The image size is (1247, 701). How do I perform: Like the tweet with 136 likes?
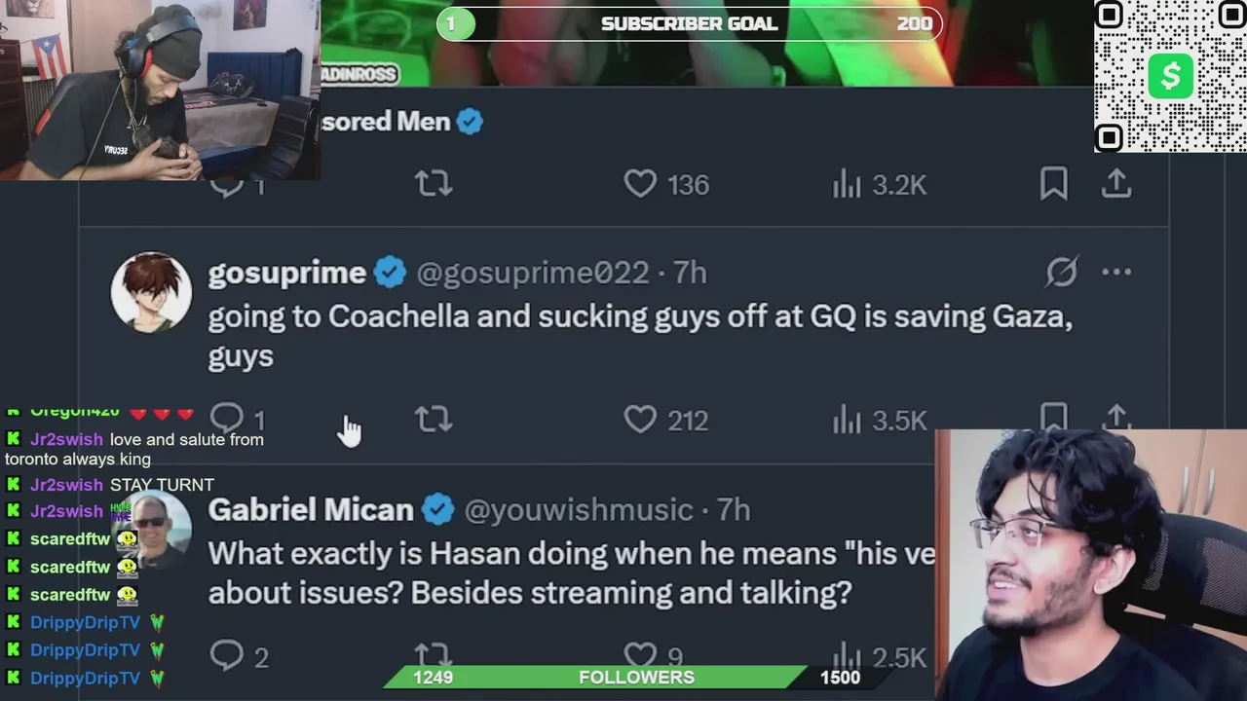click(x=640, y=183)
